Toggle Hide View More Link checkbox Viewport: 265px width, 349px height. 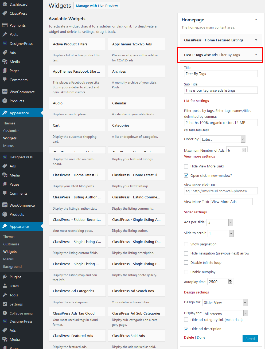(186, 166)
